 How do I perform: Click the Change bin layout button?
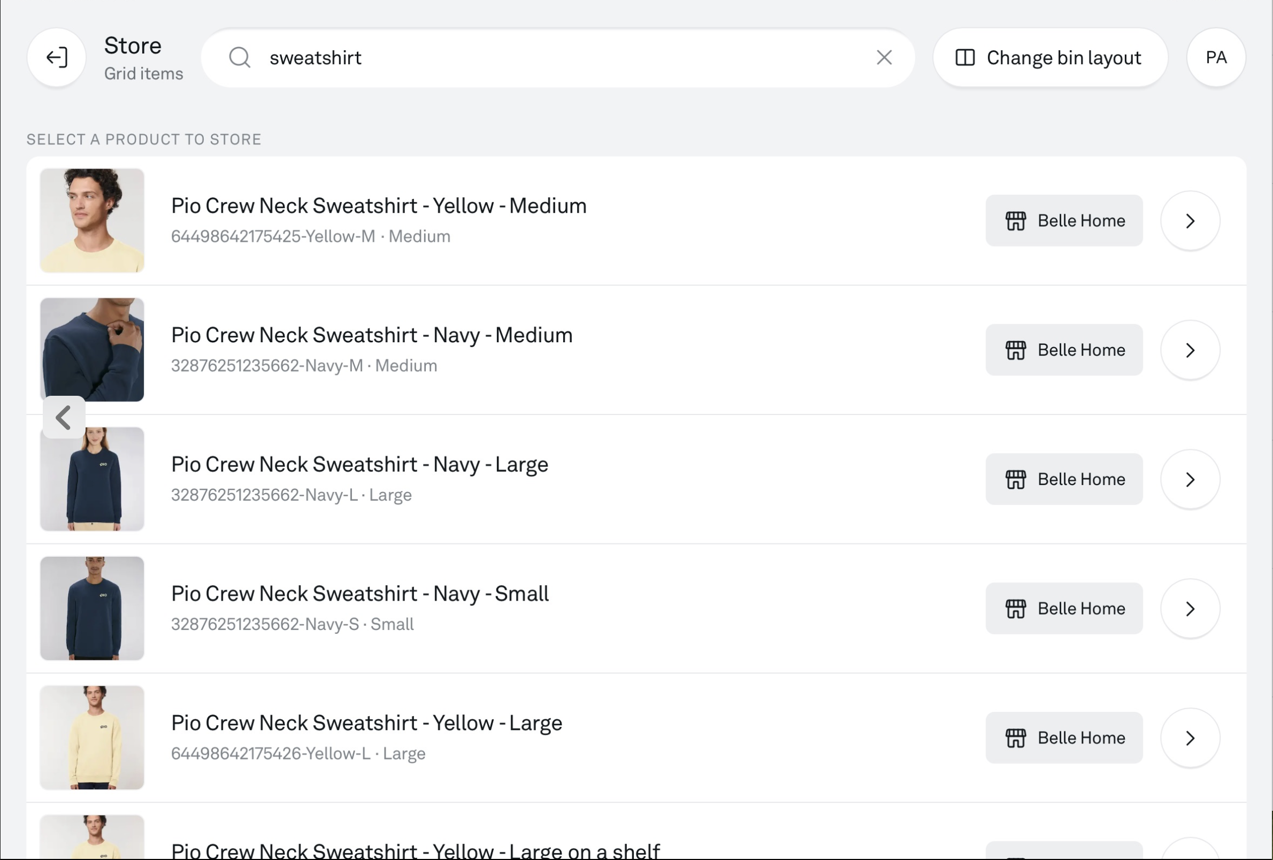point(1049,58)
